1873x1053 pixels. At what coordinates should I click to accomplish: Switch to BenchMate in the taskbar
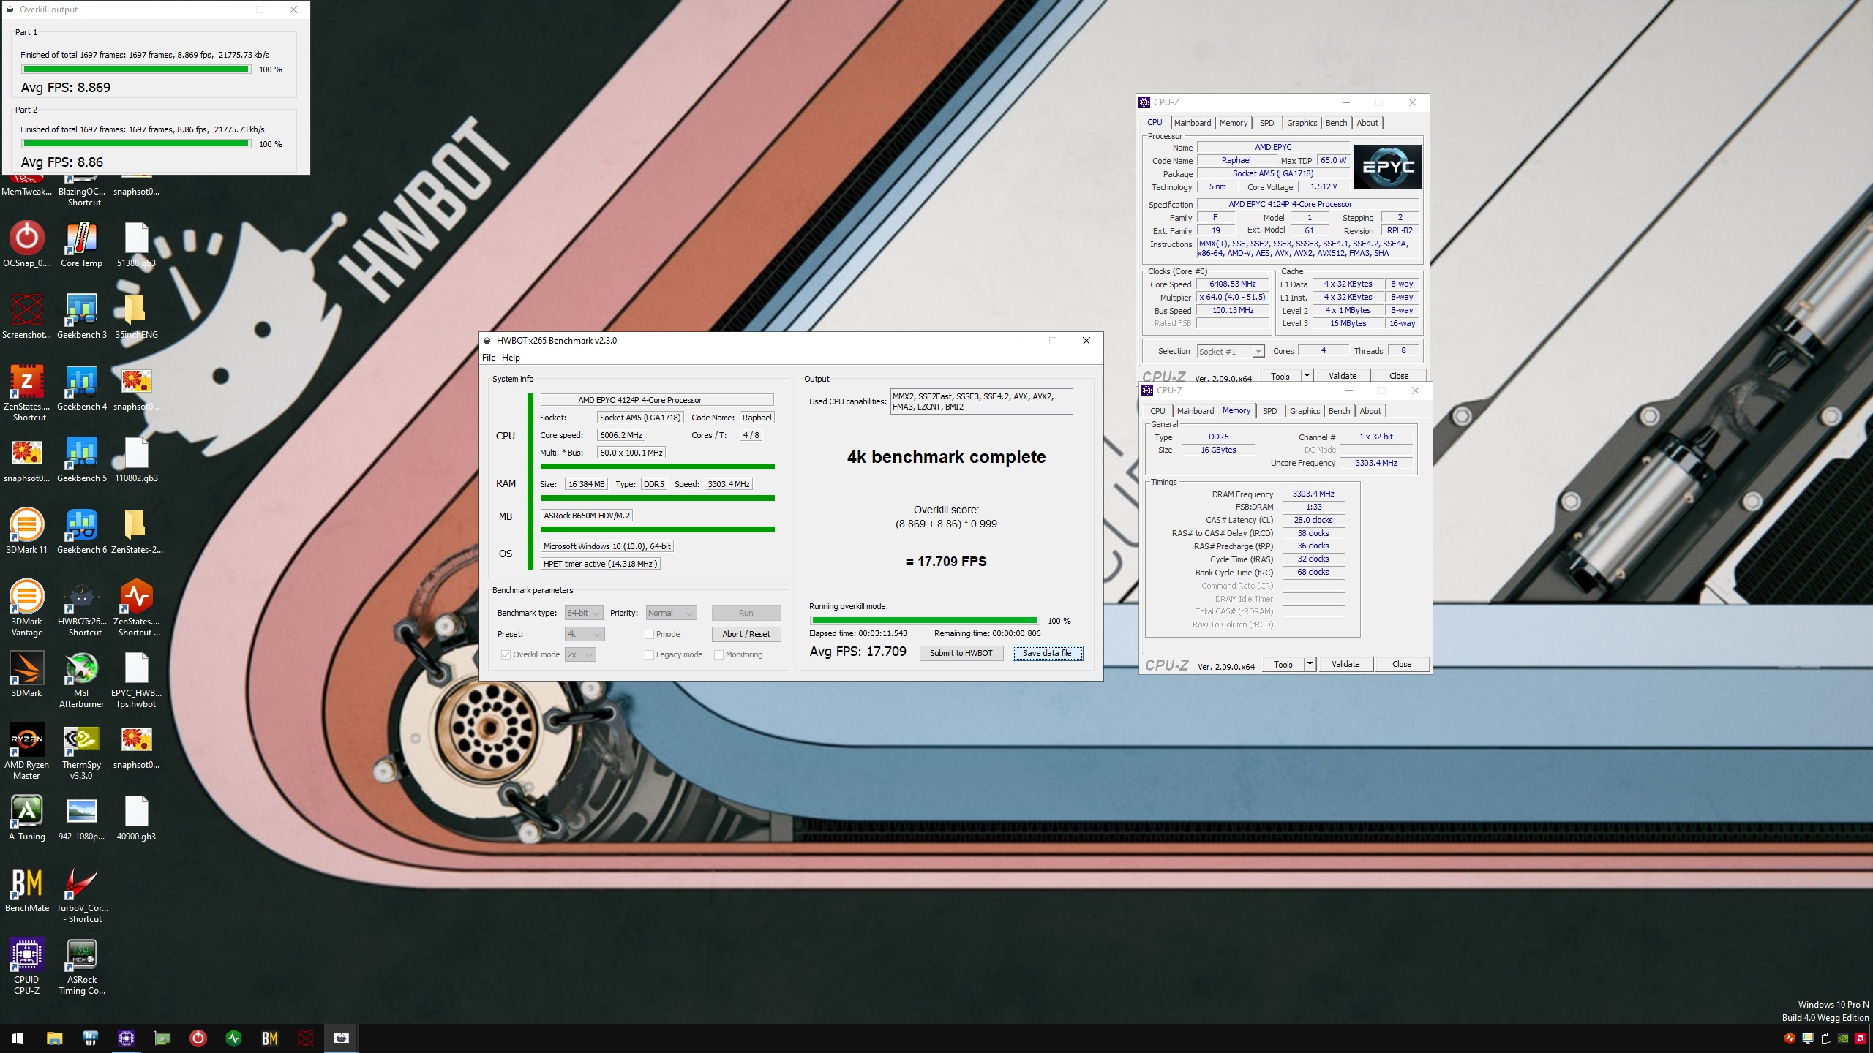(270, 1038)
